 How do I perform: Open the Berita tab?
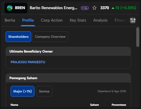[10, 20]
